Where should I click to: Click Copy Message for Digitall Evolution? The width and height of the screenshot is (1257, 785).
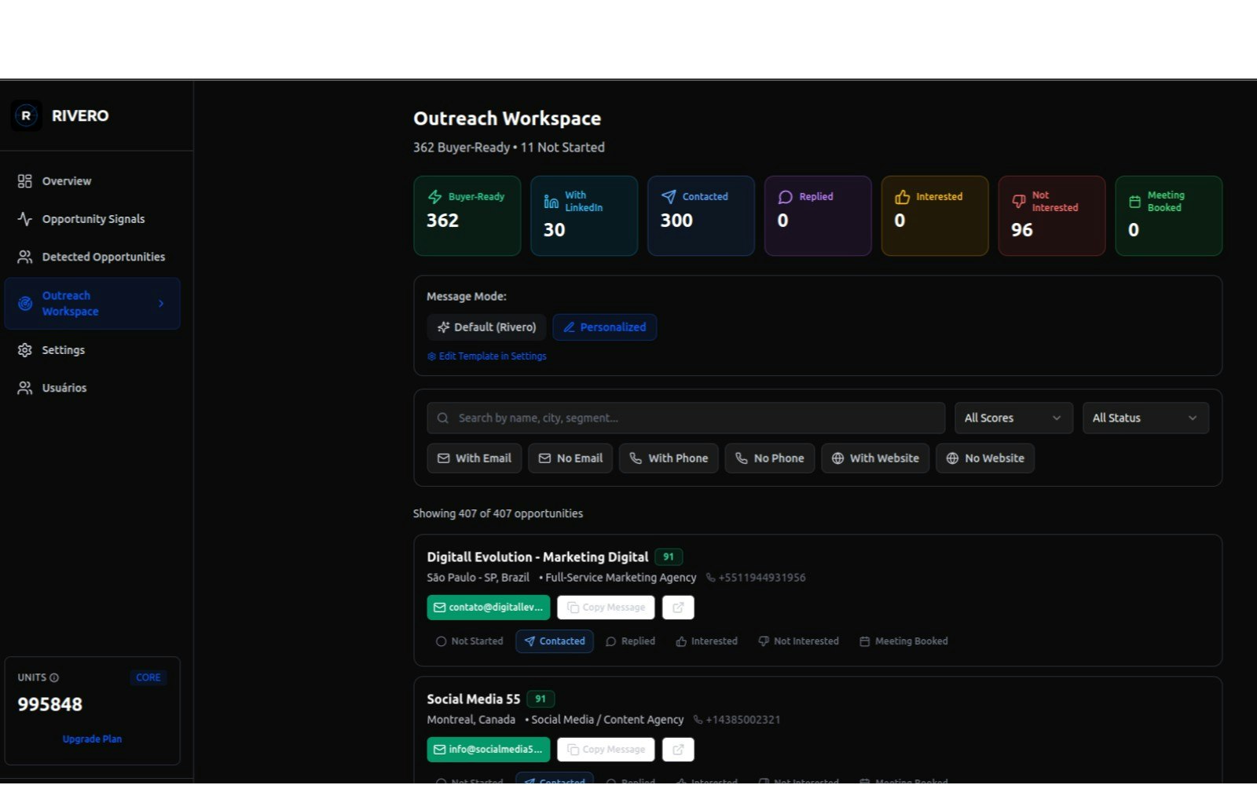tap(605, 607)
